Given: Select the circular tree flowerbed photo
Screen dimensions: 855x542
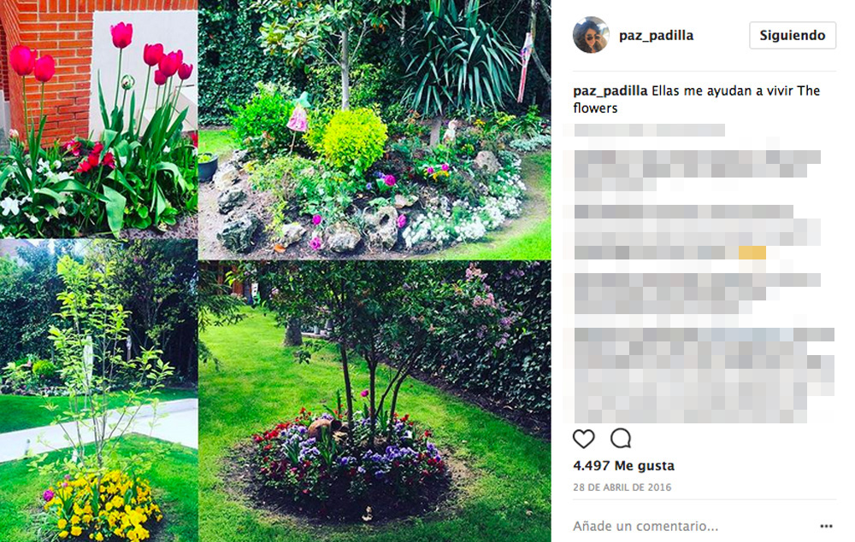Looking at the screenshot, I should [x=374, y=402].
